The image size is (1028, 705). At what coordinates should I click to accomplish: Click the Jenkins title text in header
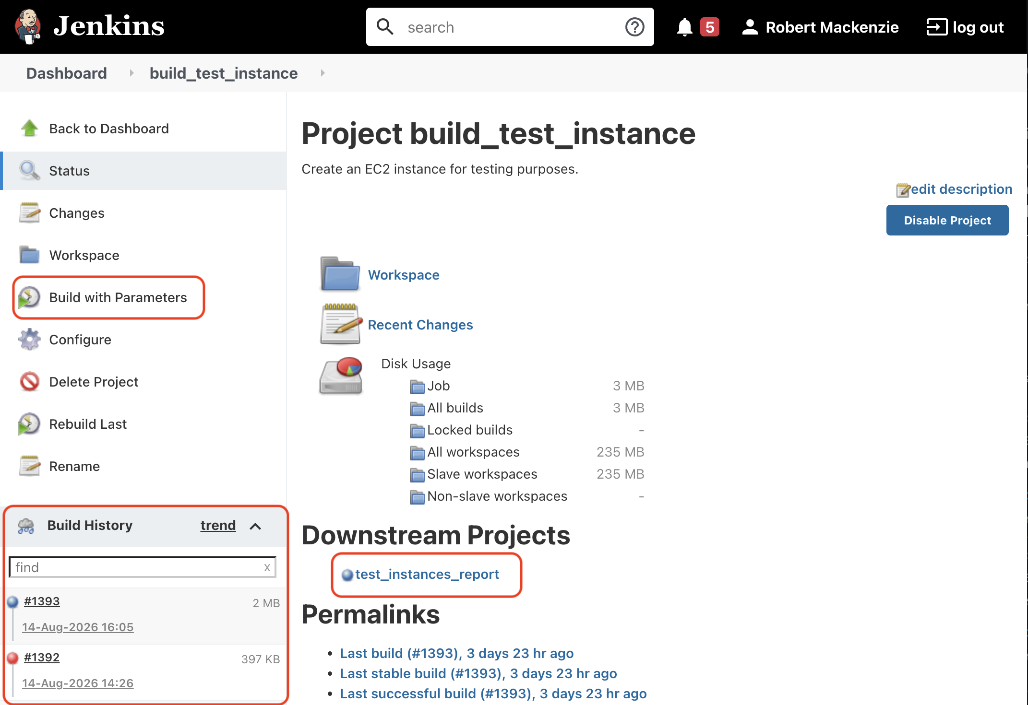pos(109,25)
